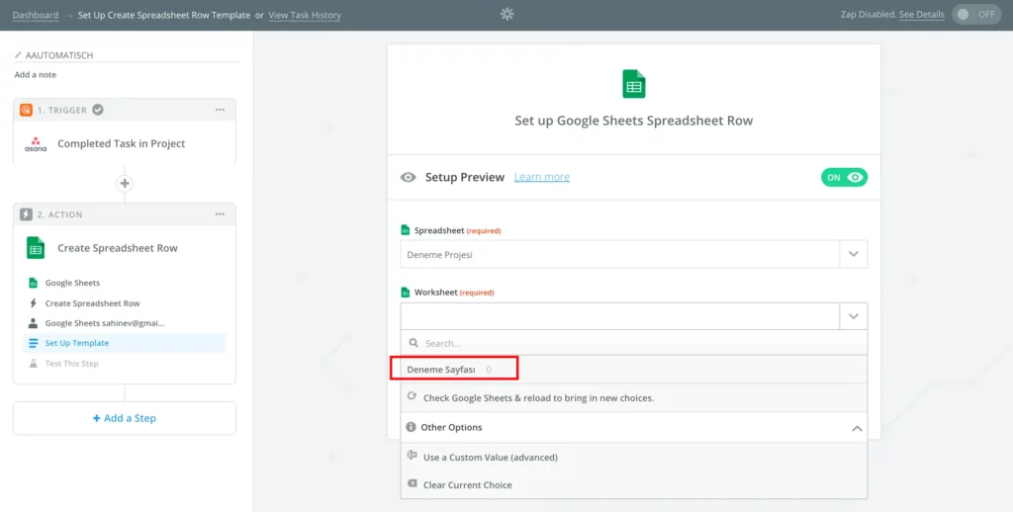This screenshot has height=512, width=1013.
Task: Open Set Up Template sub-step
Action: [x=125, y=343]
